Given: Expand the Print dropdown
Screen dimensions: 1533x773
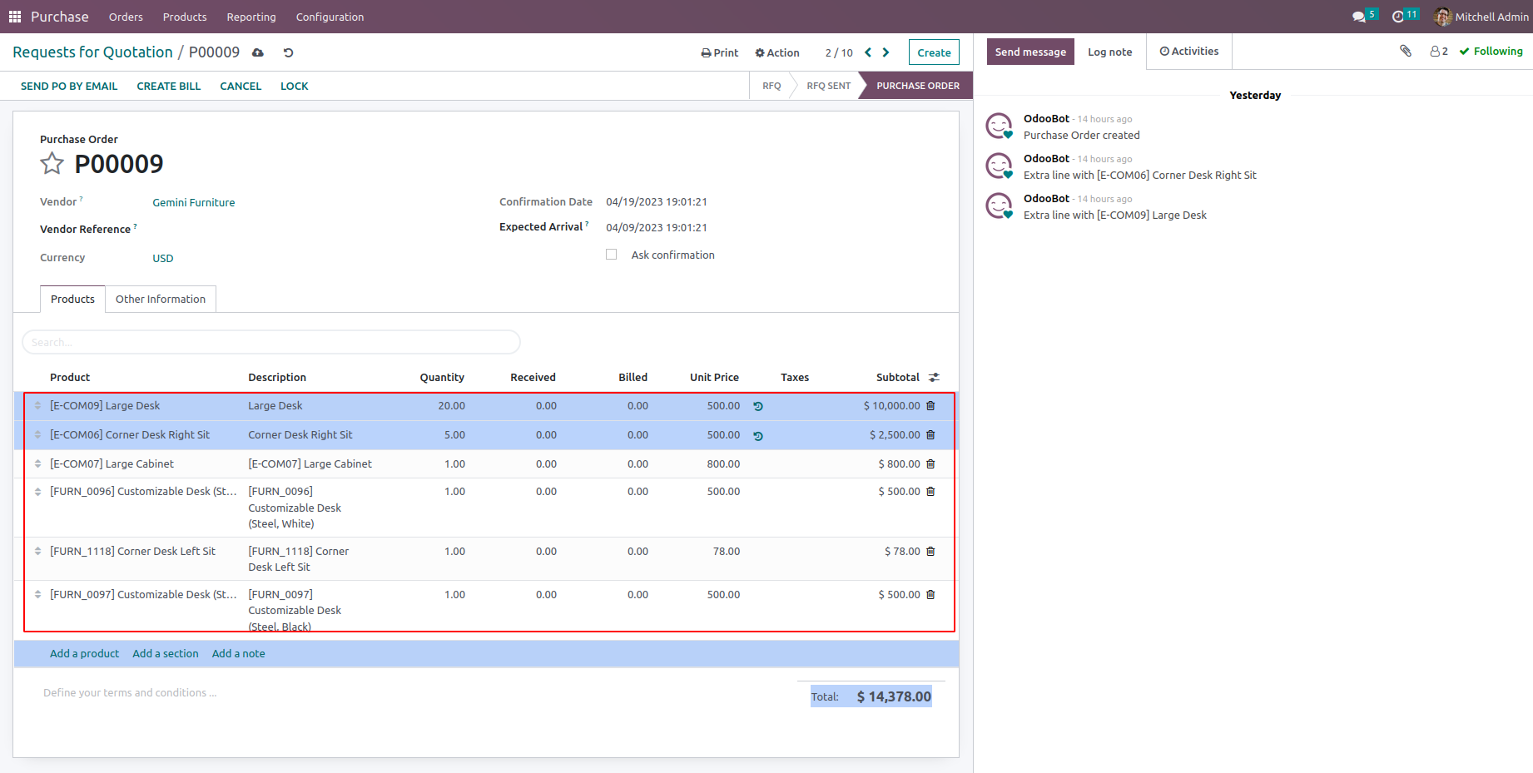Looking at the screenshot, I should (719, 52).
